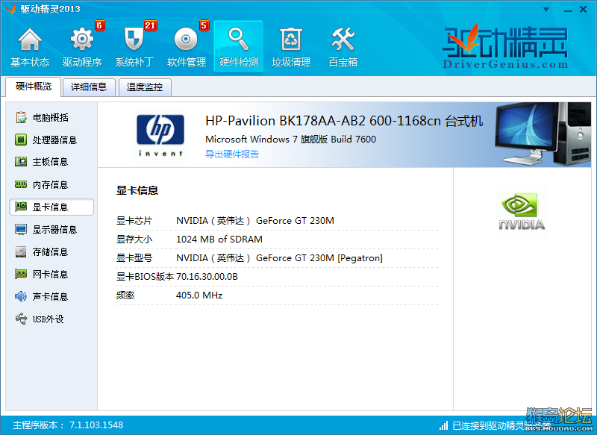Select 网卡信息 in the sidebar
Viewport: 597px width, 435px height.
(x=51, y=274)
